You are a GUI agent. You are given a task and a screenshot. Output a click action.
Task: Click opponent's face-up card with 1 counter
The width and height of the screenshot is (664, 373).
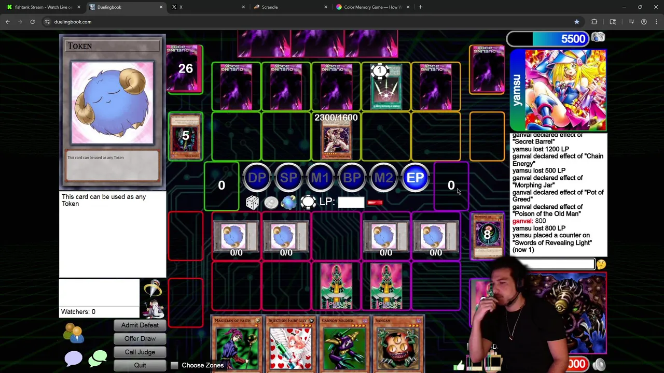point(386,87)
